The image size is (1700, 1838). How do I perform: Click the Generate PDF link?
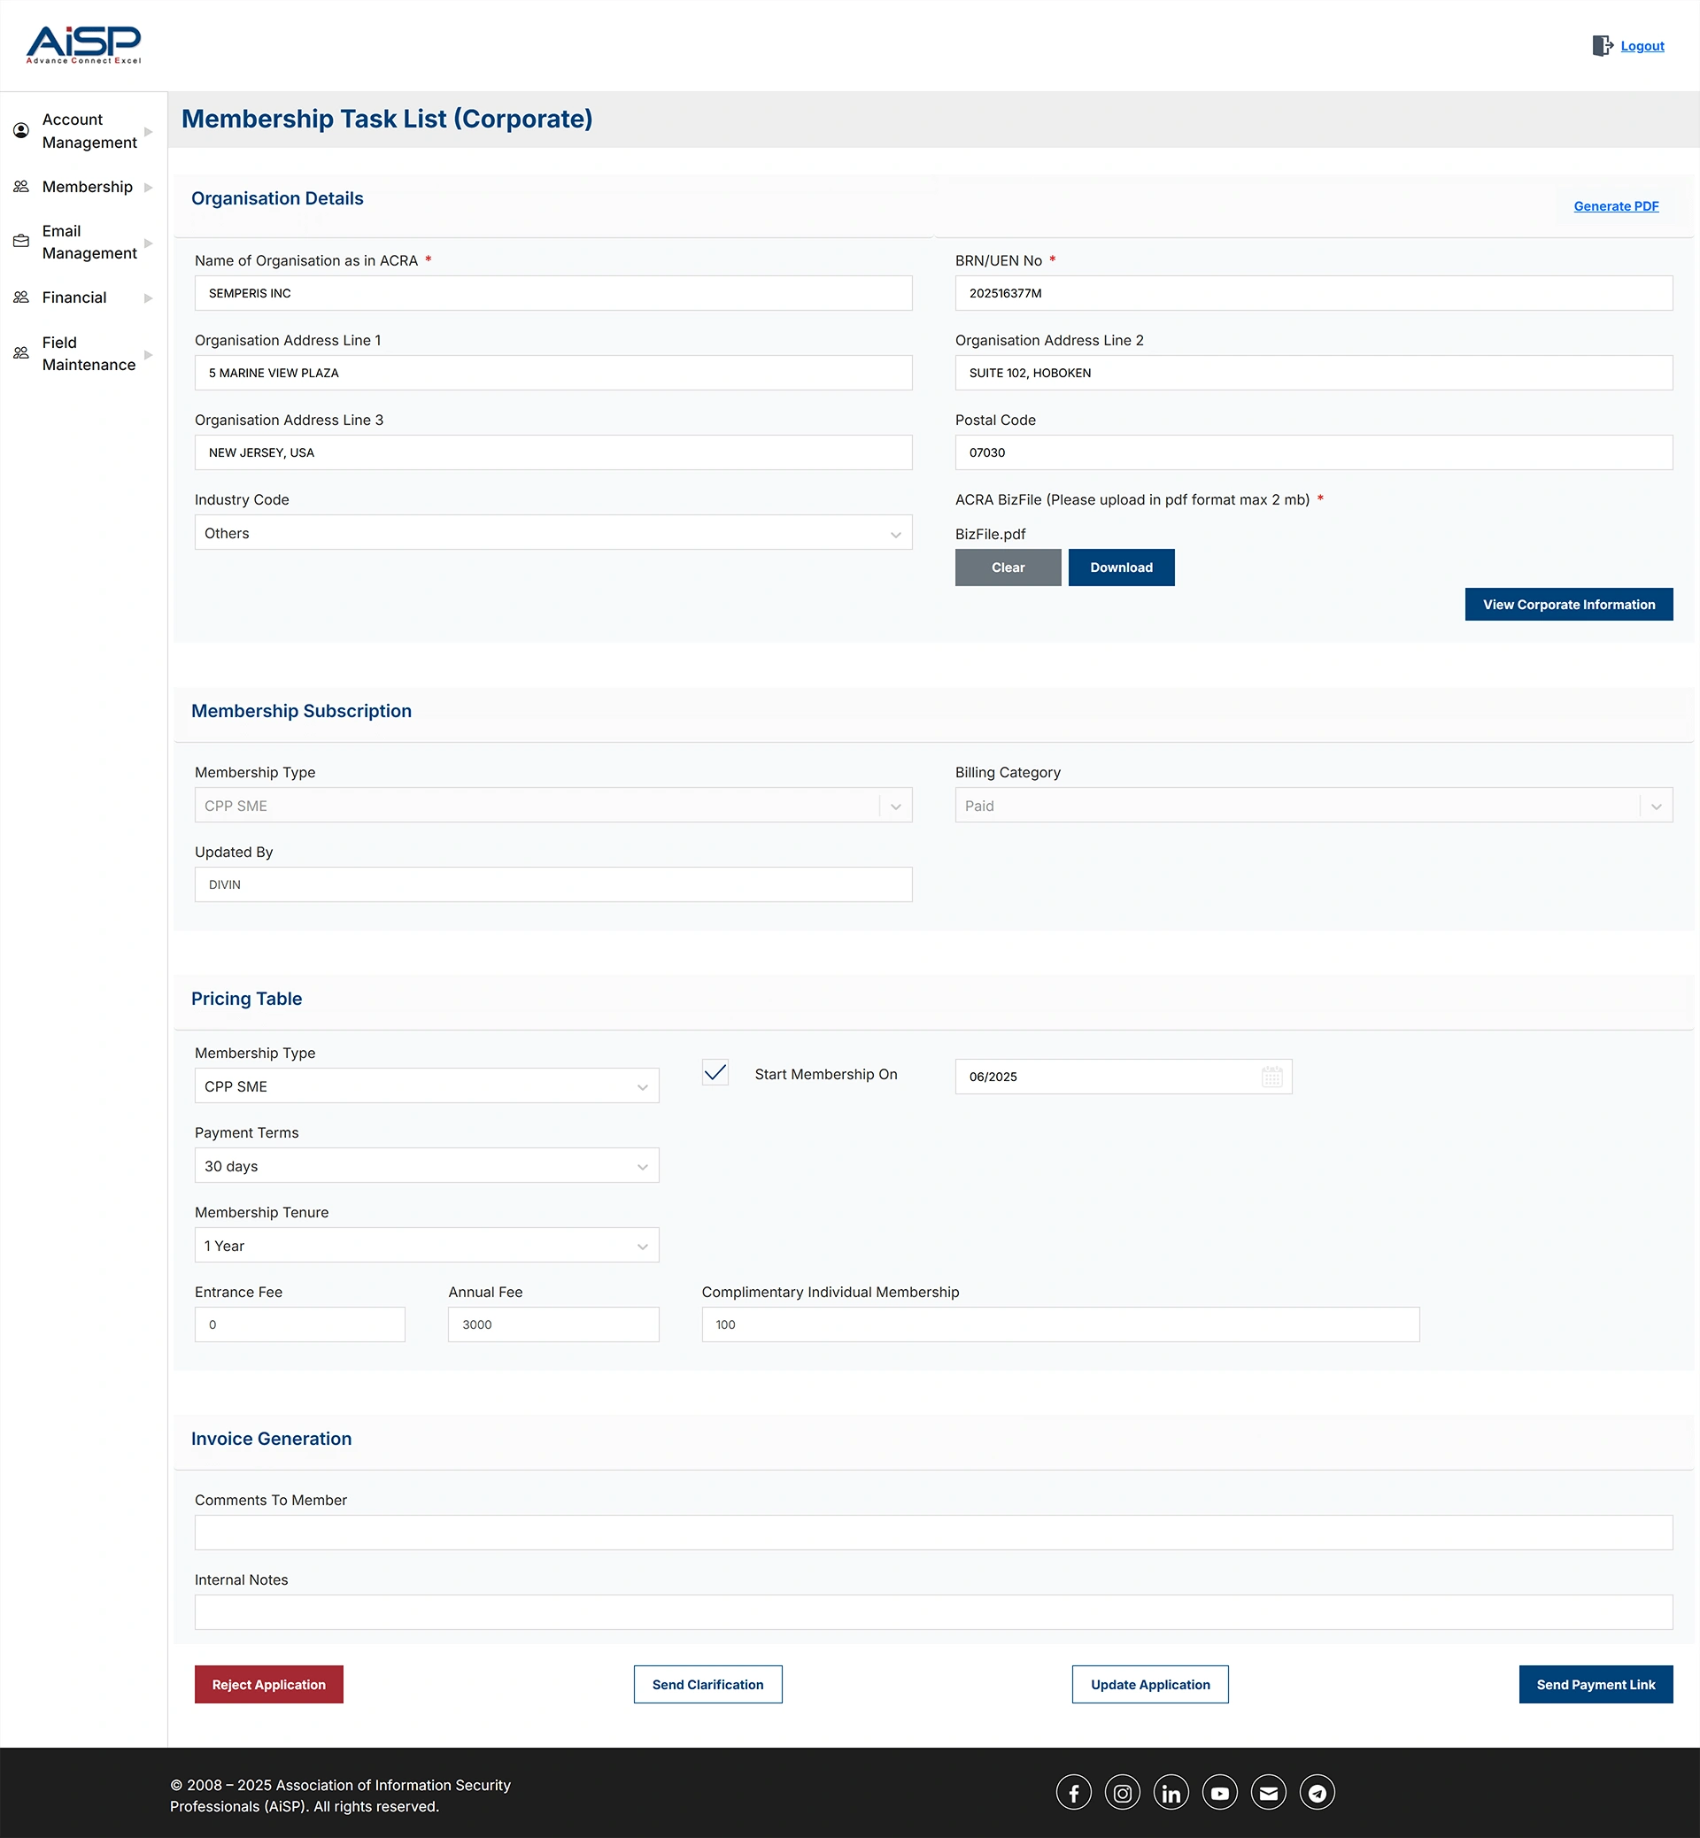click(1615, 206)
